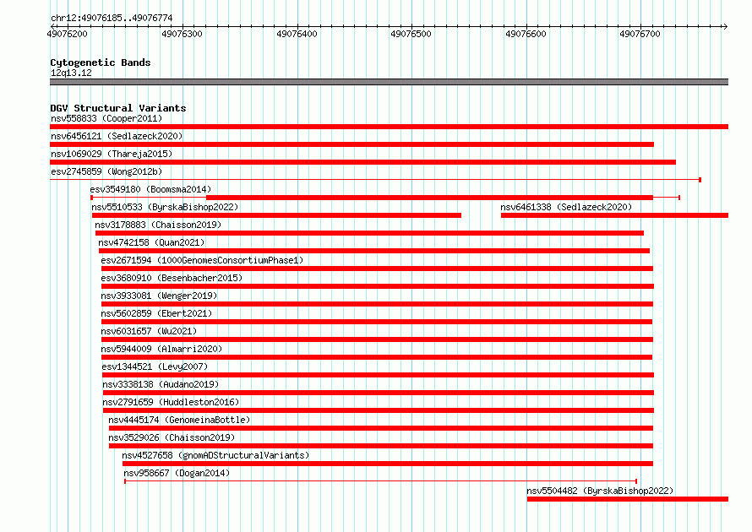
Task: Click the left arrowhead of the ruler
Action: (x=53, y=26)
